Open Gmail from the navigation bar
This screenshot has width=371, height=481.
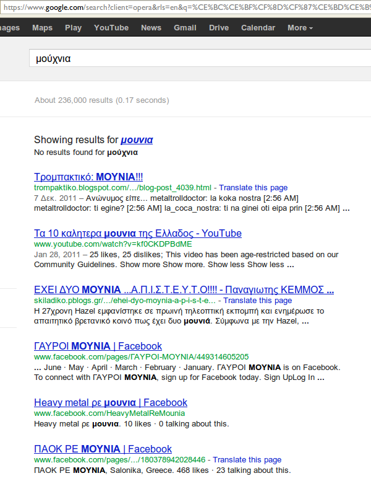(x=185, y=28)
